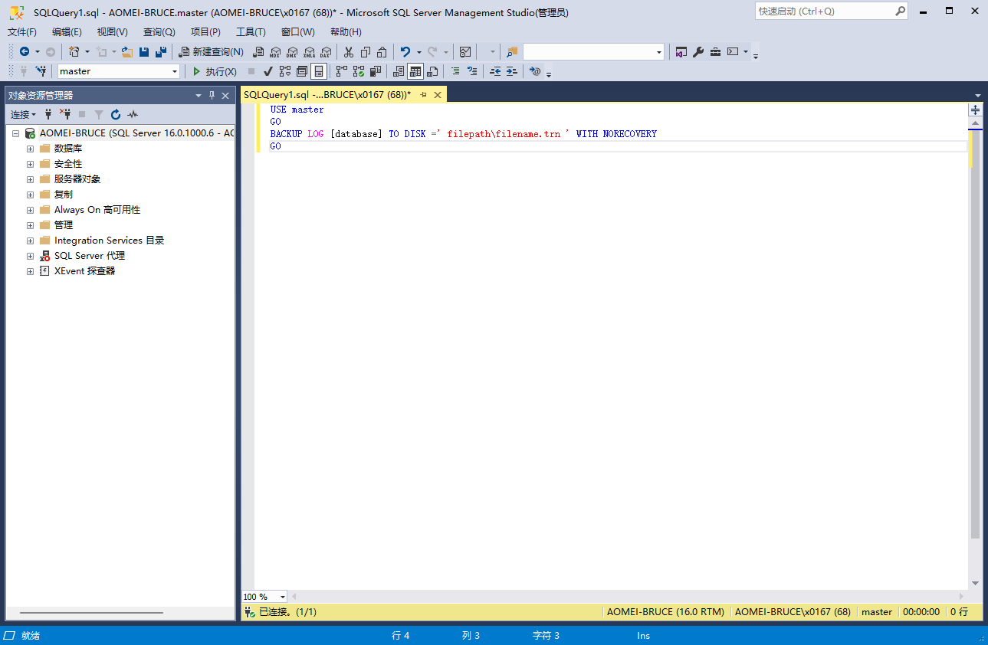Screen dimensions: 988x645
Task: Click the Properties wrench icon
Action: point(698,52)
